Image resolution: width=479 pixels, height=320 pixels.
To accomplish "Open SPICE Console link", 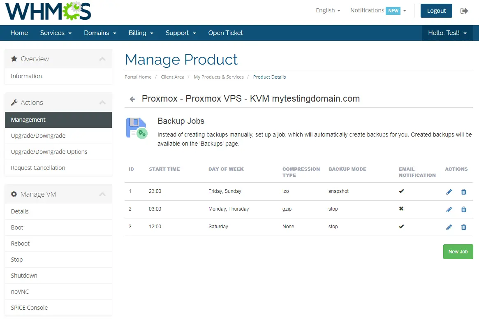I will pos(58,308).
